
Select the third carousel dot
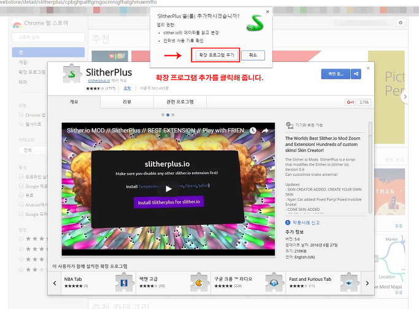click(x=173, y=115)
